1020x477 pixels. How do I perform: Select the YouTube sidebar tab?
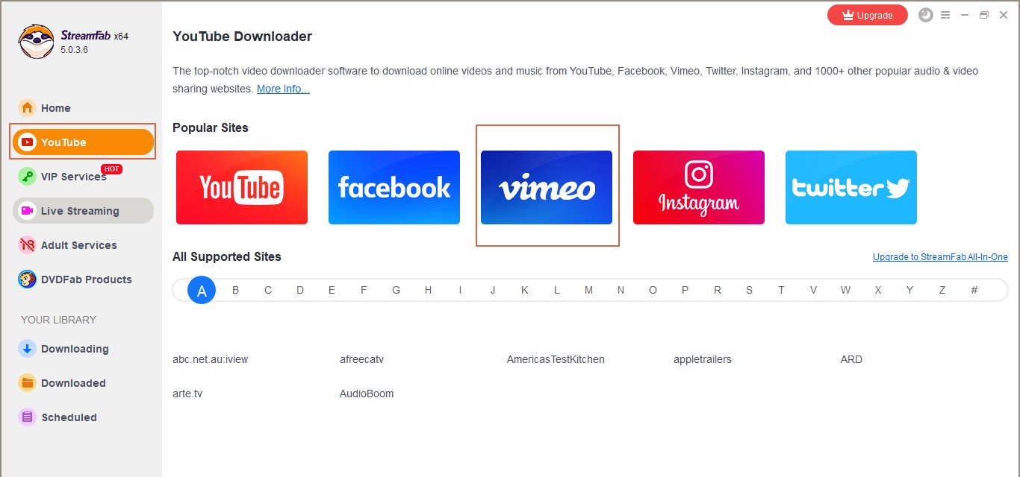83,142
